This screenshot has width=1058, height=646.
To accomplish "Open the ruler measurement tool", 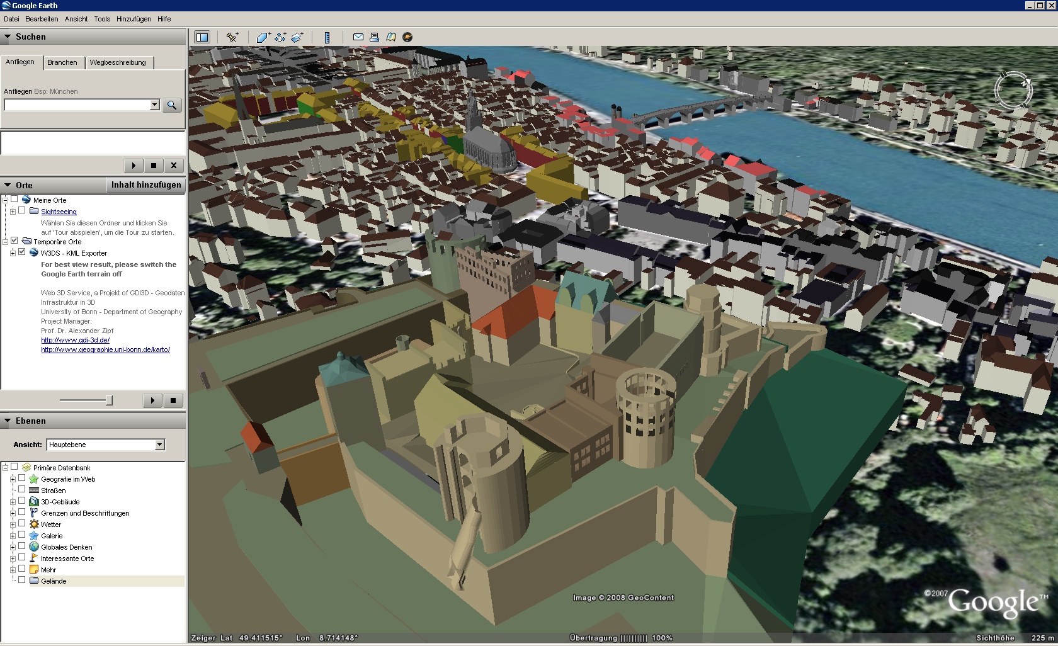I will point(327,37).
